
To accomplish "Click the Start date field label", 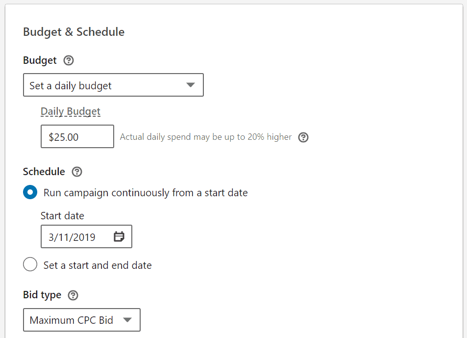I will click(62, 216).
